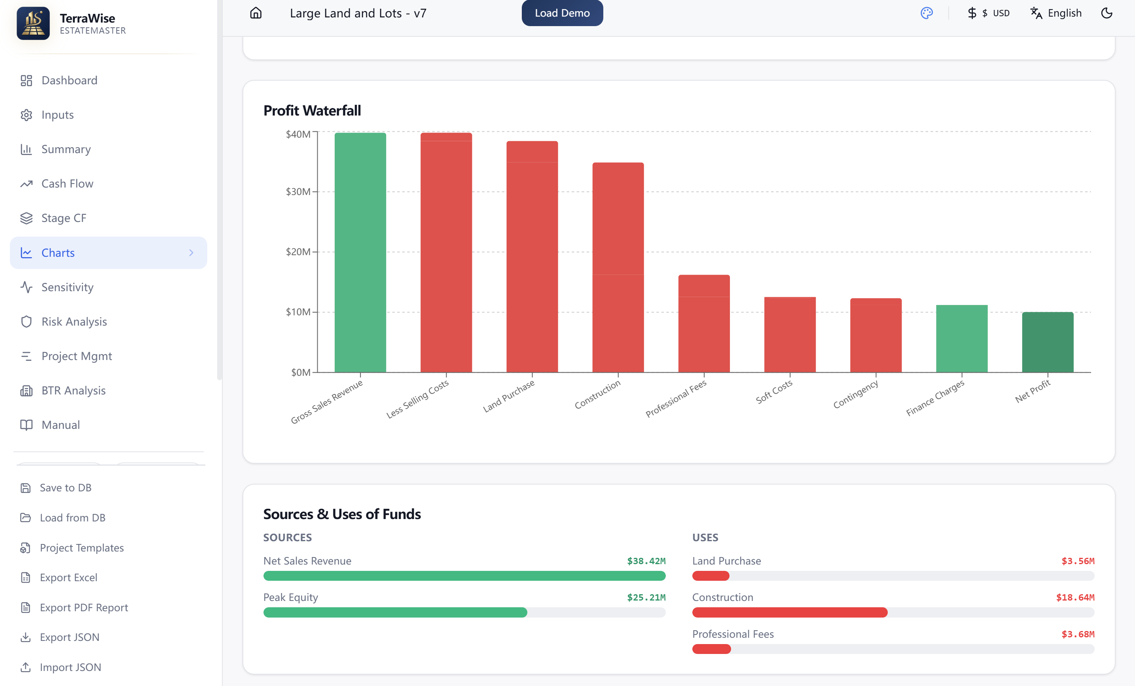Click the Sensitivity pulse icon

[x=26, y=287]
